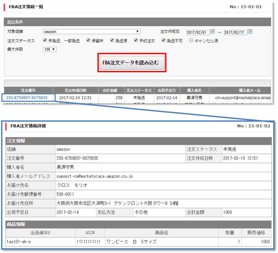Click the detail 合計金額 value 1000

tap(227, 212)
